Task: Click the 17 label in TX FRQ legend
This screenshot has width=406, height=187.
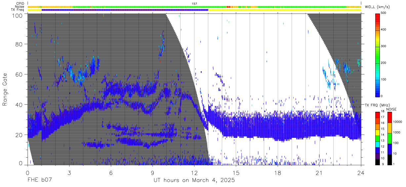Action: [x=383, y=117]
